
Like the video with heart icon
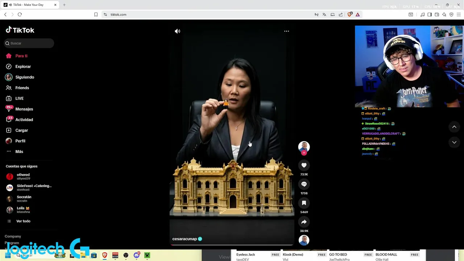304,165
